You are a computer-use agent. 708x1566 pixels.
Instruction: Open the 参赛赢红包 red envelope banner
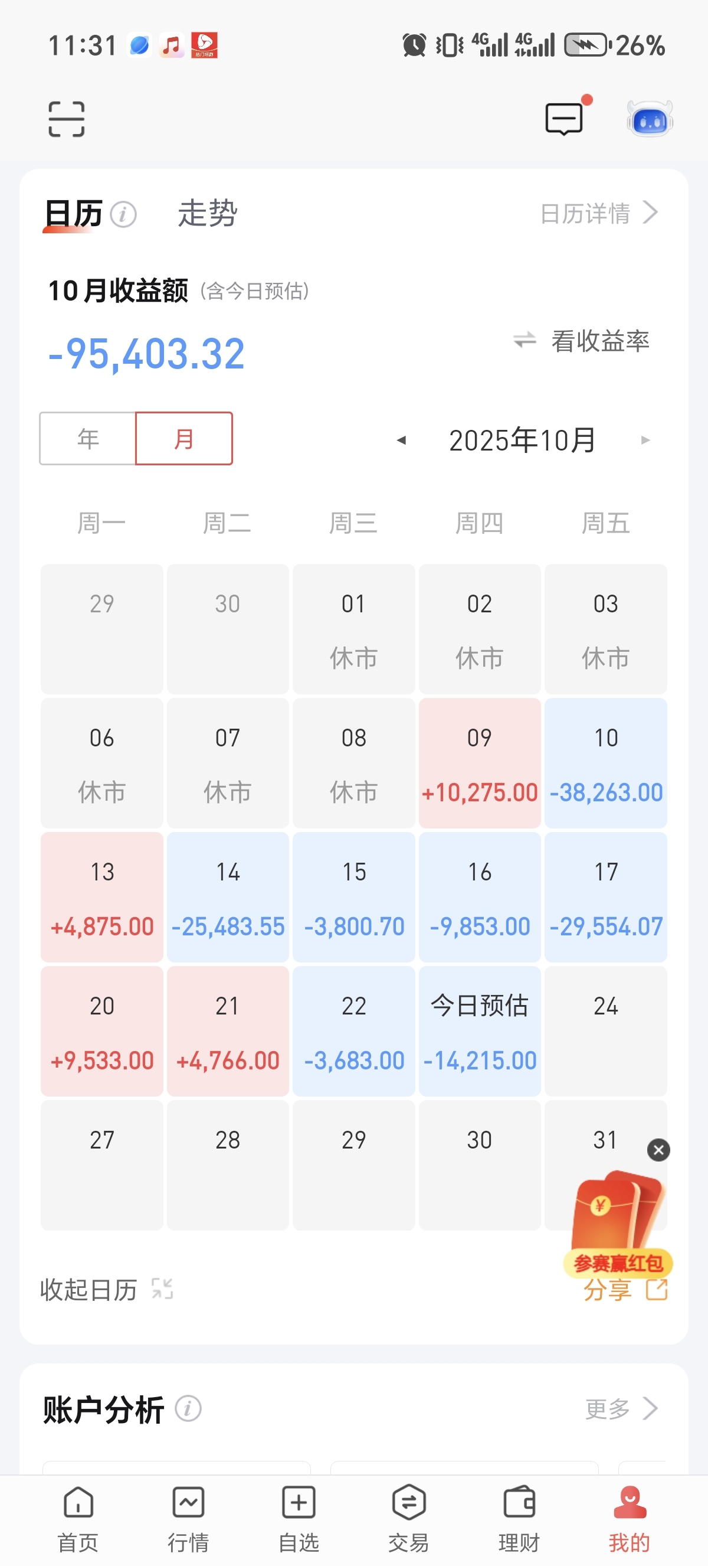[618, 1223]
